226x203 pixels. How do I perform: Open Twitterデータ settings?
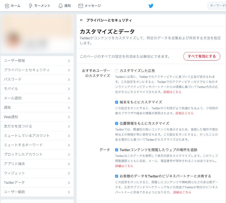pyautogui.click(x=37, y=183)
